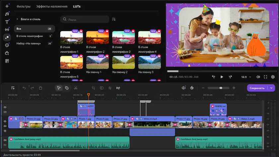Switch to the Эффекты наложения tab
This screenshot has height=157, width=279.
tap(51, 6)
